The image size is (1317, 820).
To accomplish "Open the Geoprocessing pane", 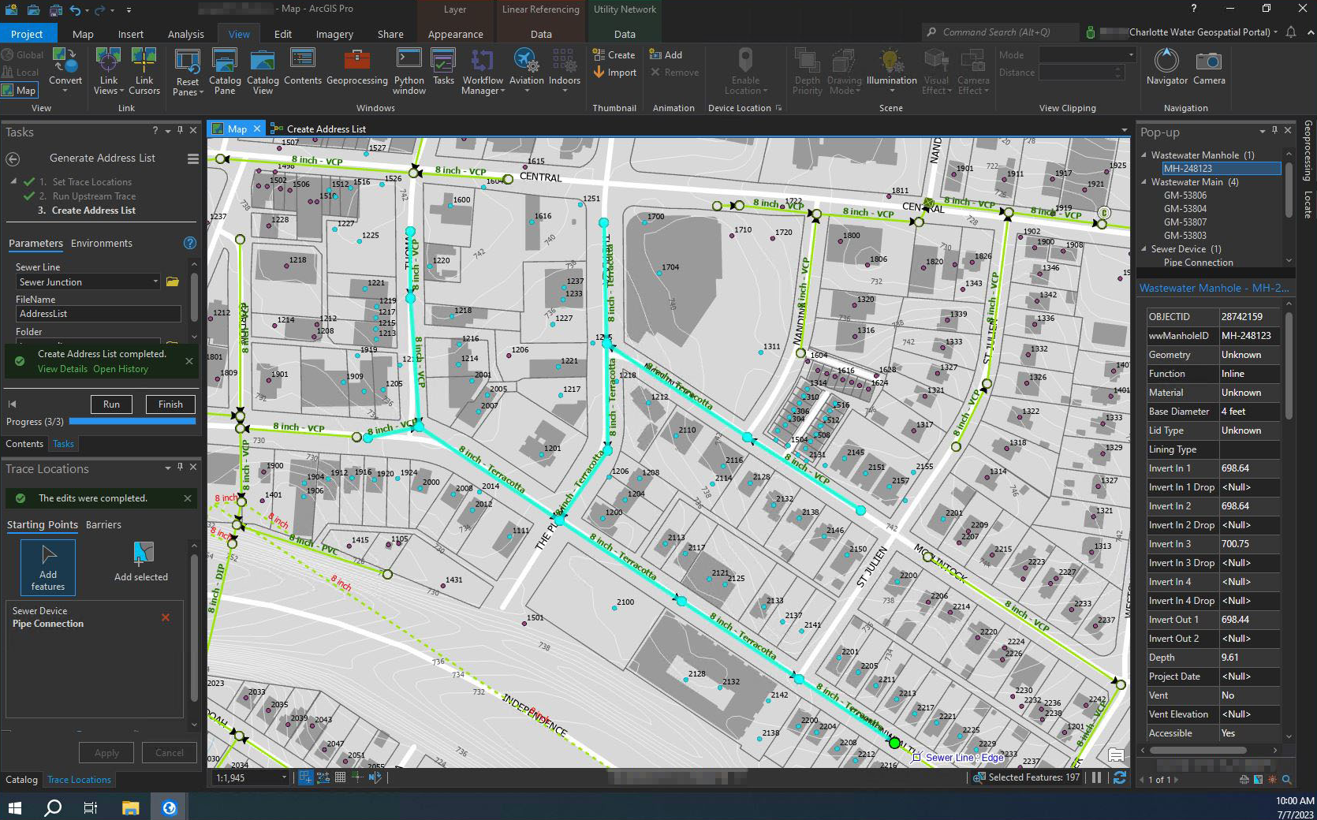I will click(x=356, y=71).
